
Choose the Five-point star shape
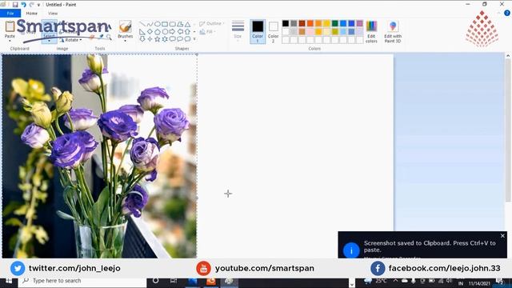[158, 39]
